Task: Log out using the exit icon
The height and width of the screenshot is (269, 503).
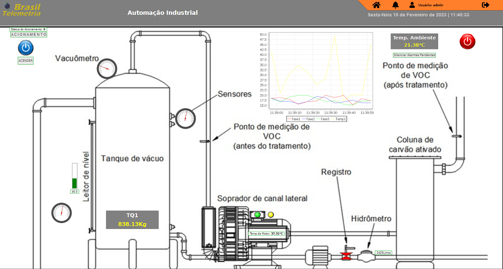Action: tap(485, 5)
